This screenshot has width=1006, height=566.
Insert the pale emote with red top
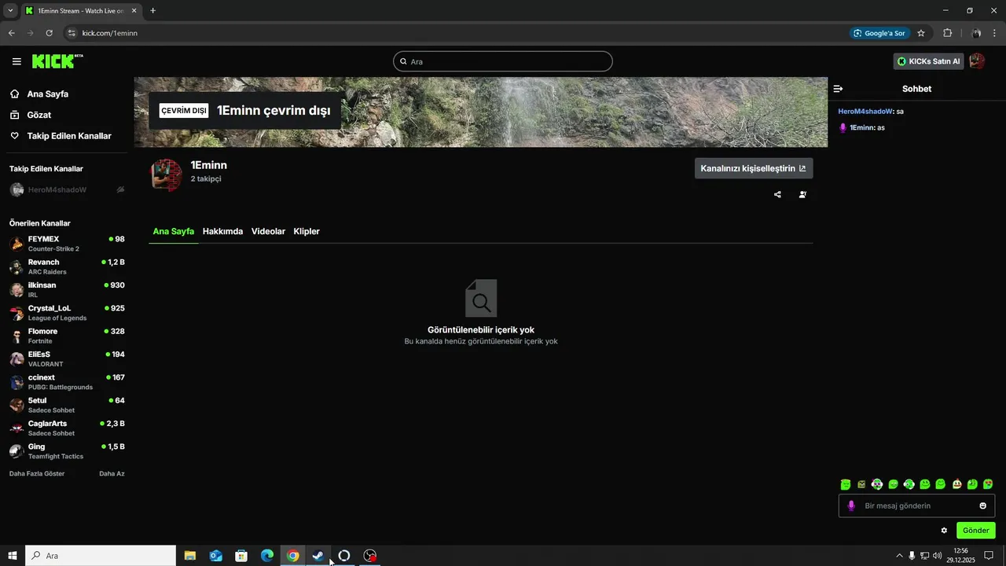957,484
